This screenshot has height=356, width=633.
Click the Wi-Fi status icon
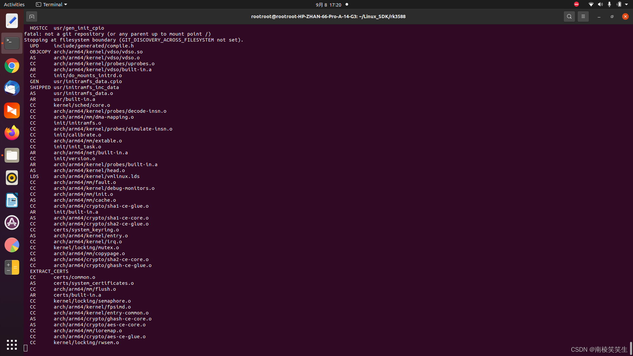(591, 5)
